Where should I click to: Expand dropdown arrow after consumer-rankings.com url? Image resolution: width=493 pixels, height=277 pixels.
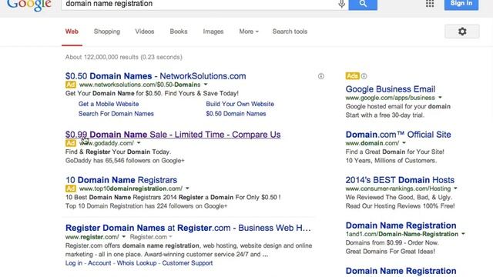click(455, 189)
